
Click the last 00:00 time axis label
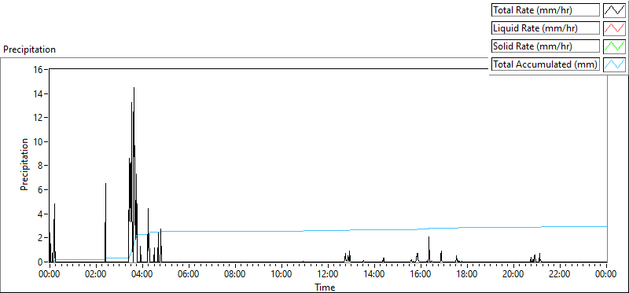[x=606, y=275]
